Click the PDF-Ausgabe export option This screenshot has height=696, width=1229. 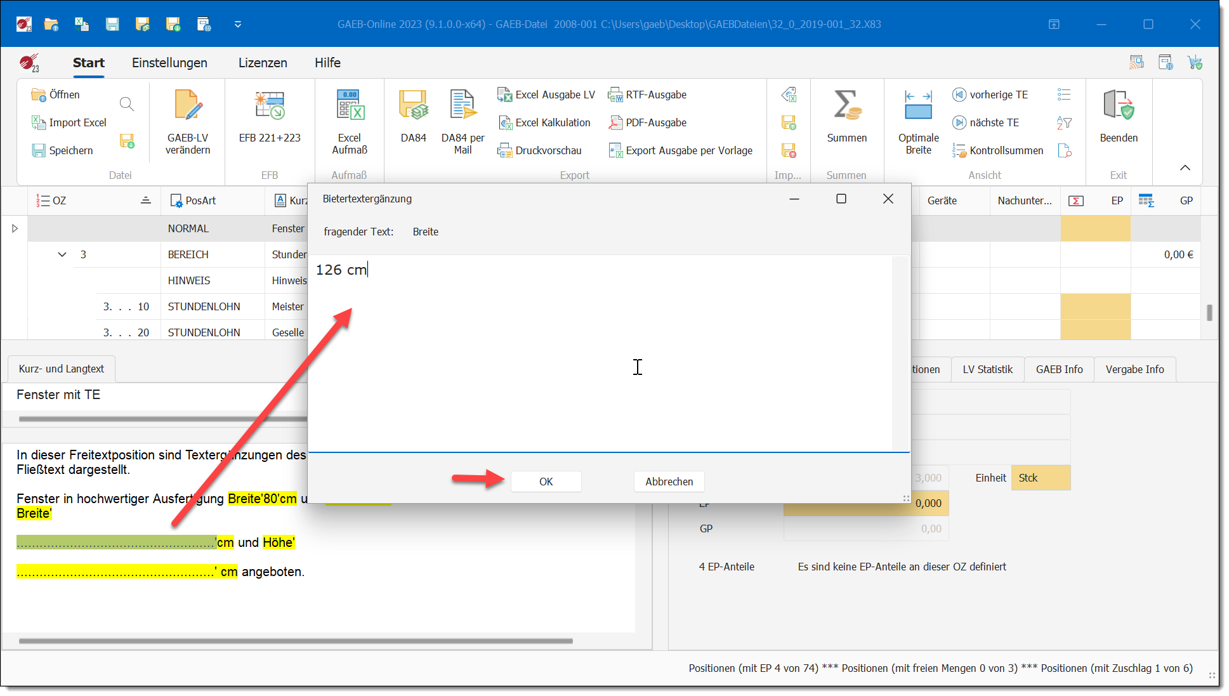pos(655,122)
